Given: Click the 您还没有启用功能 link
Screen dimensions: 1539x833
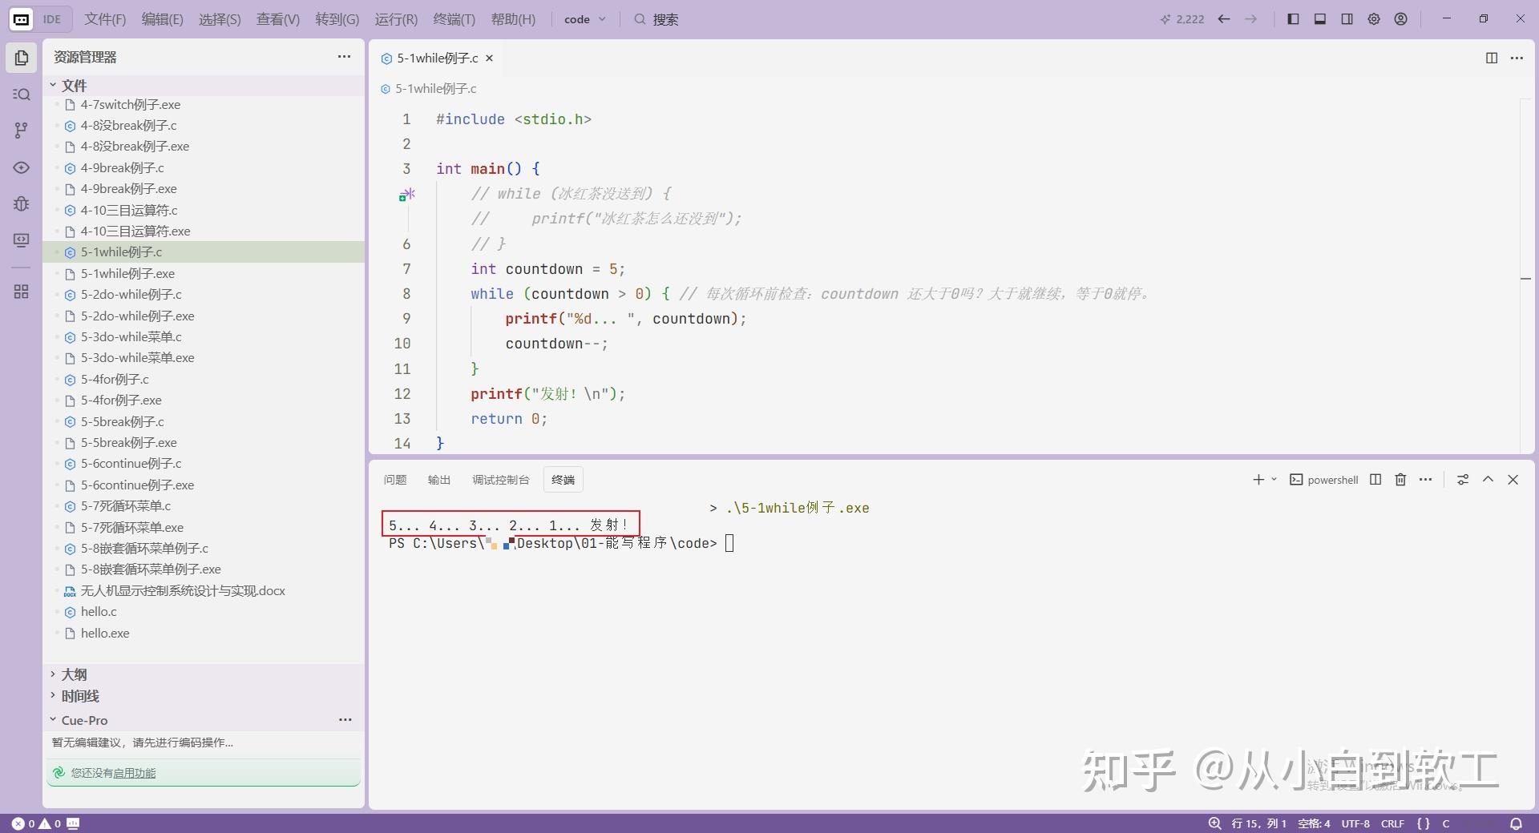Looking at the screenshot, I should click(113, 773).
